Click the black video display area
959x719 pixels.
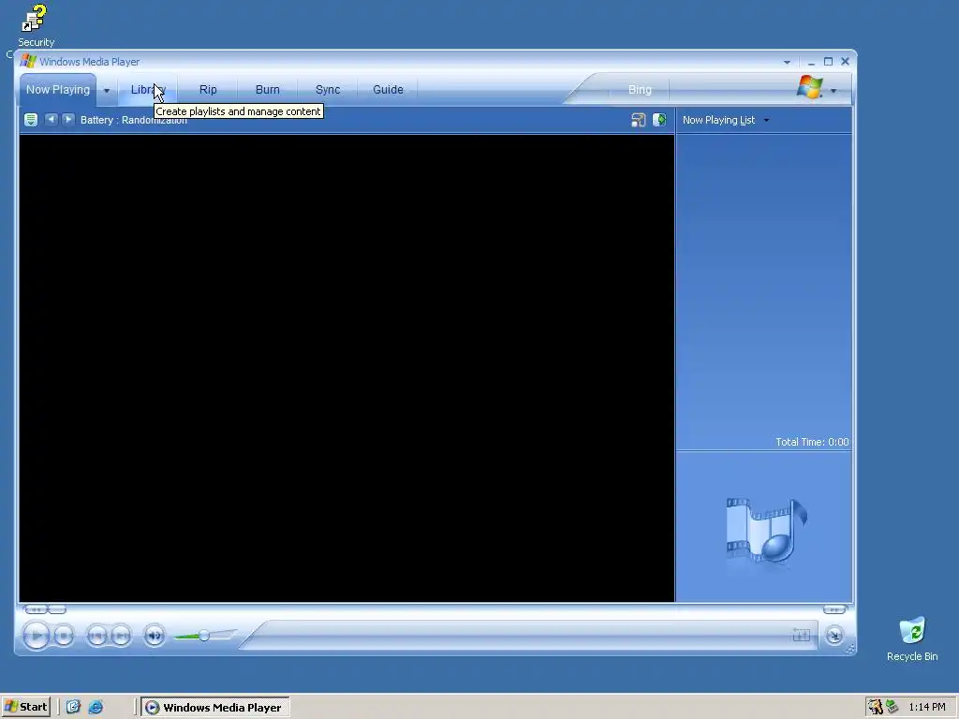click(x=347, y=368)
